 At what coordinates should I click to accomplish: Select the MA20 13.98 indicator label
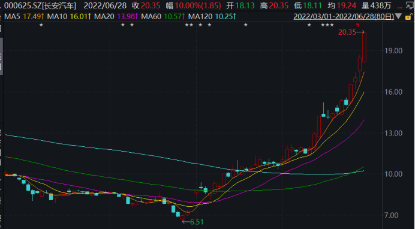pyautogui.click(x=116, y=17)
